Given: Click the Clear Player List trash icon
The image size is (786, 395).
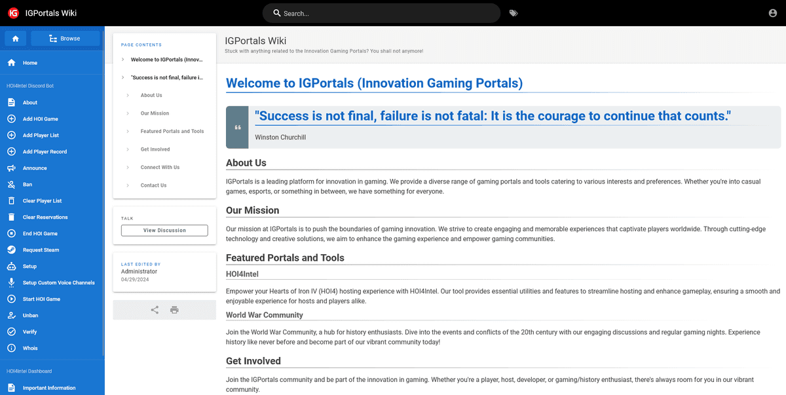Looking at the screenshot, I should 11,200.
